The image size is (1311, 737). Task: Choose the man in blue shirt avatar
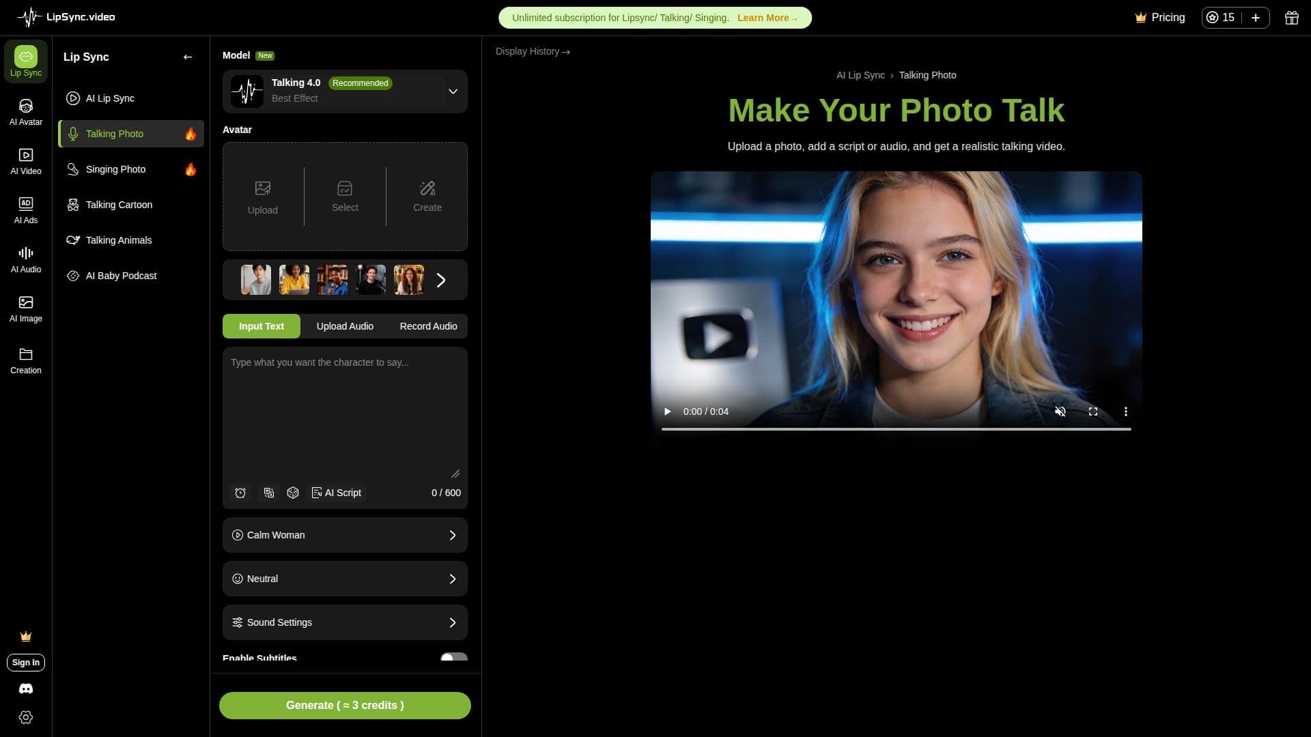point(333,280)
